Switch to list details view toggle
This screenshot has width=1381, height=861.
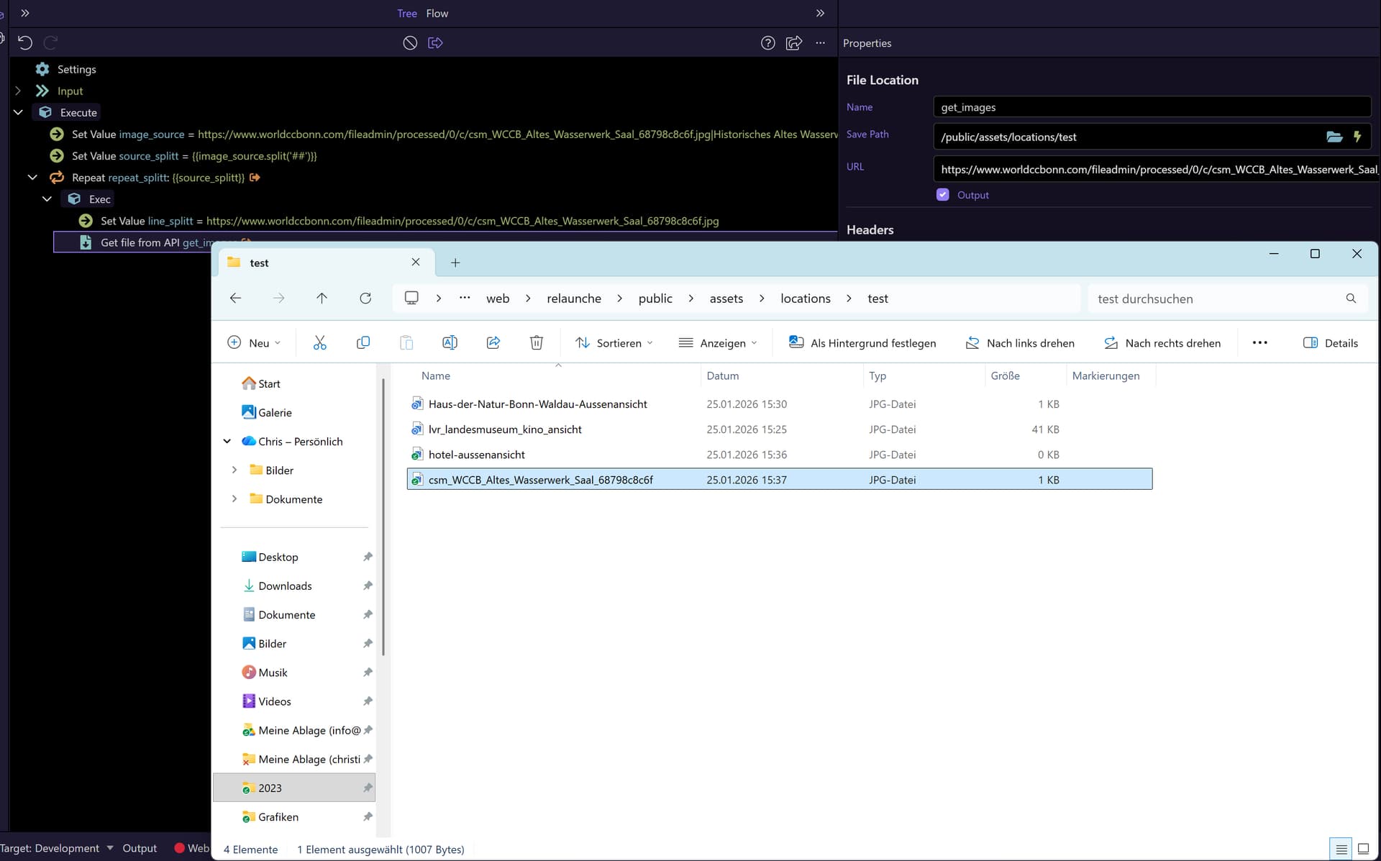[x=1341, y=849]
